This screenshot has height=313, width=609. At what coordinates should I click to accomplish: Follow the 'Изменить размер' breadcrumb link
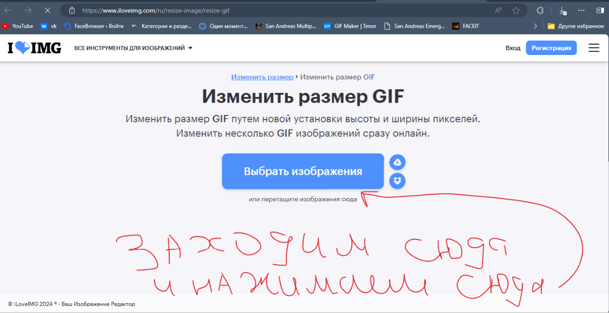pos(262,77)
